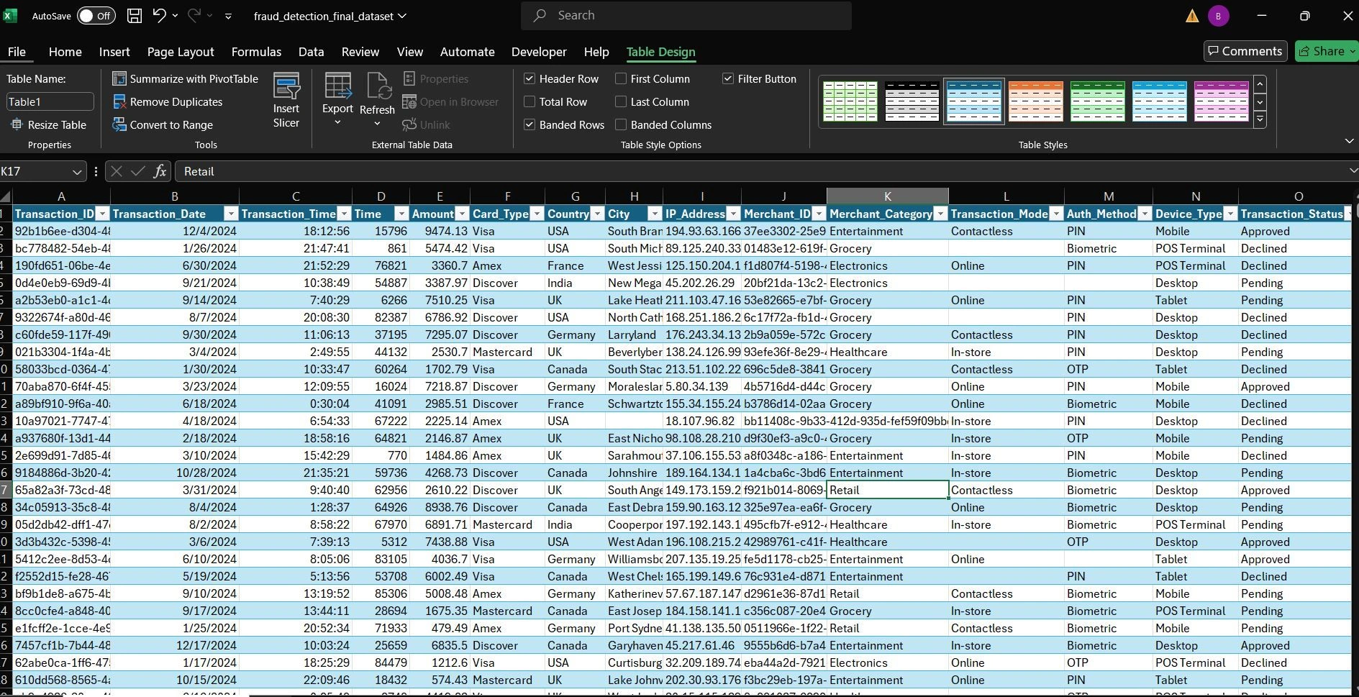Viewport: 1359px width, 697px height.
Task: Toggle the Banded Columns checkbox
Action: 621,124
